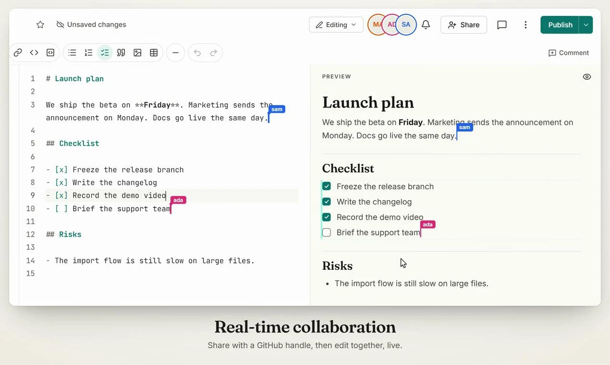610x365 pixels.
Task: Insert inline code formatting
Action: click(x=34, y=53)
